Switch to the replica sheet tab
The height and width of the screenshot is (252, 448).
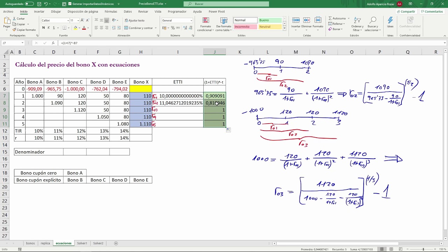pos(45,243)
